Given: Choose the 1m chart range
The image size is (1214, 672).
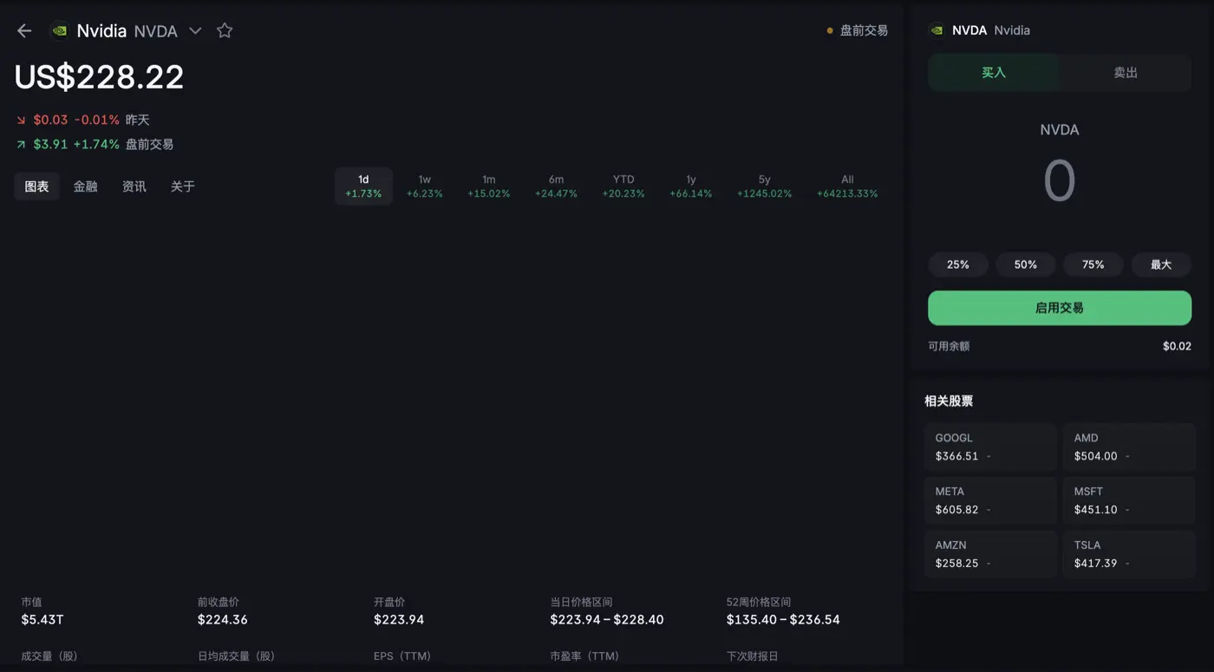Looking at the screenshot, I should (489, 186).
